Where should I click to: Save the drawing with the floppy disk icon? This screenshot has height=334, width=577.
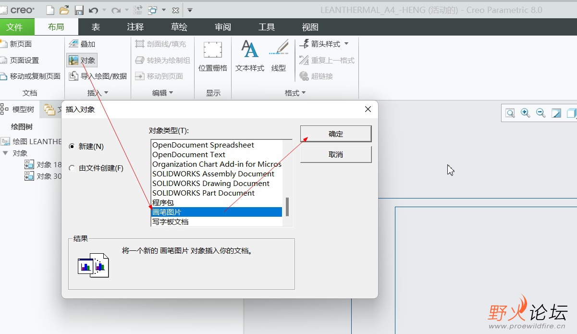(x=79, y=10)
